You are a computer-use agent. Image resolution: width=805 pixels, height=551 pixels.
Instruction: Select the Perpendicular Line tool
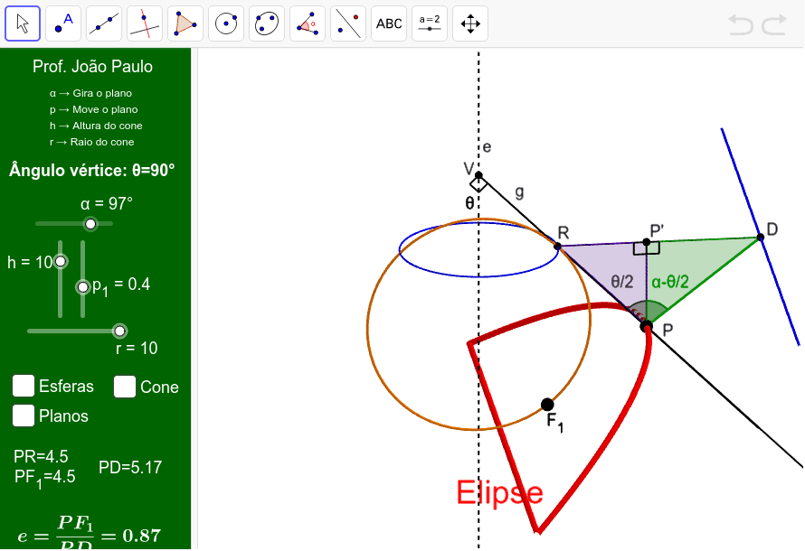[x=145, y=23]
